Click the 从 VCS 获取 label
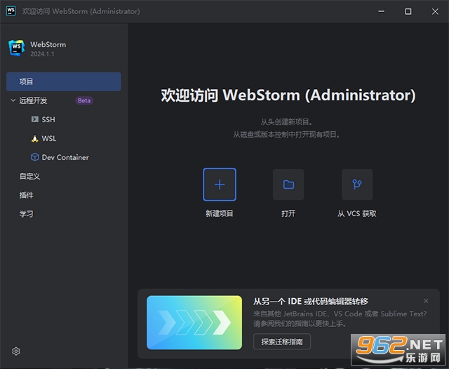 (357, 213)
